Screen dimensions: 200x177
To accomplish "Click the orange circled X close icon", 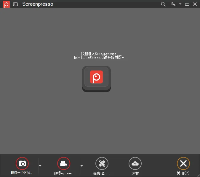I will [x=183, y=163].
